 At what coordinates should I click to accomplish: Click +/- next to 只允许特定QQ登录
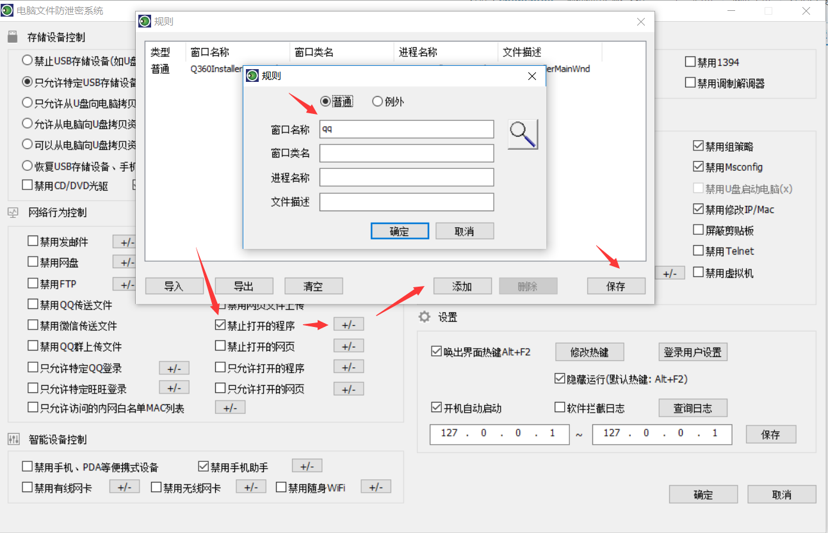tap(172, 368)
